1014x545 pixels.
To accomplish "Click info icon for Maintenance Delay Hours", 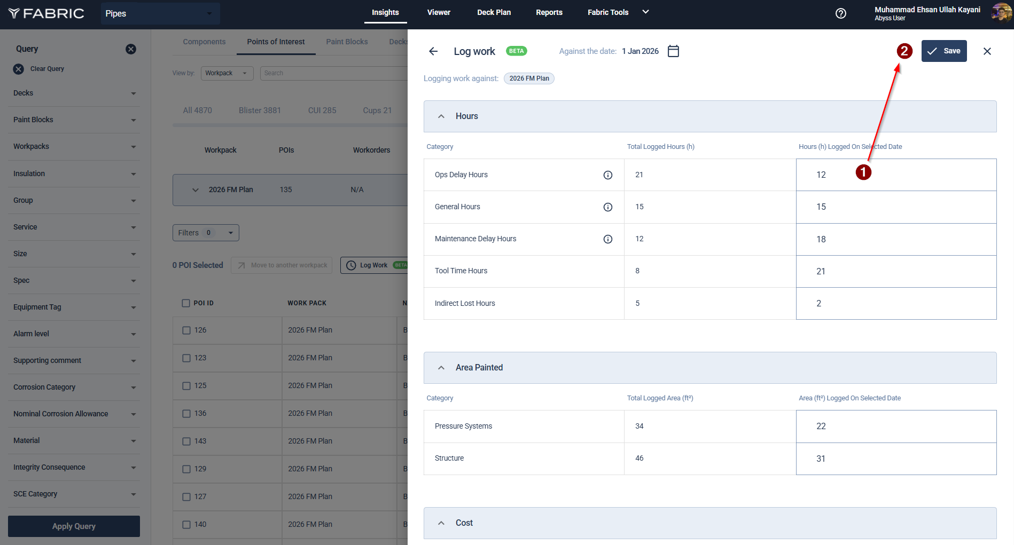I will coord(607,239).
